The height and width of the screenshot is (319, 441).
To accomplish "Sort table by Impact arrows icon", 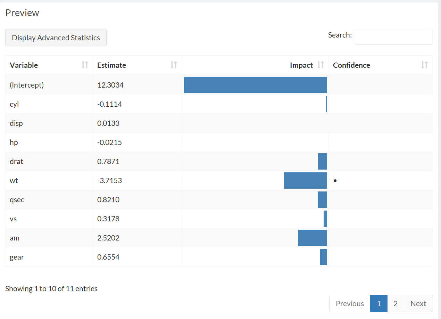I will coord(321,65).
